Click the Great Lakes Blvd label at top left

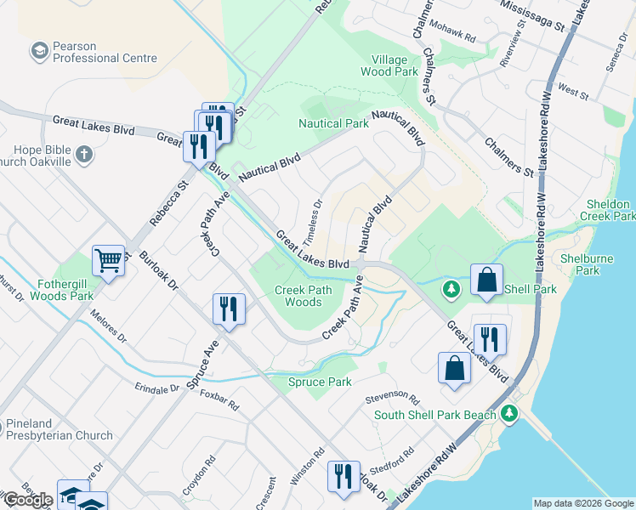[94, 125]
